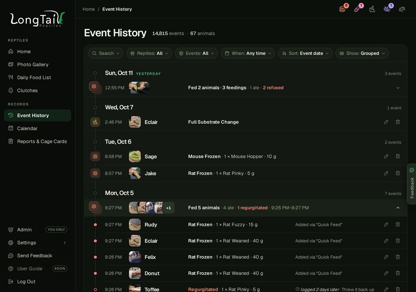Open User Guide in the sidebar
The image size is (416, 292).
click(37, 269)
